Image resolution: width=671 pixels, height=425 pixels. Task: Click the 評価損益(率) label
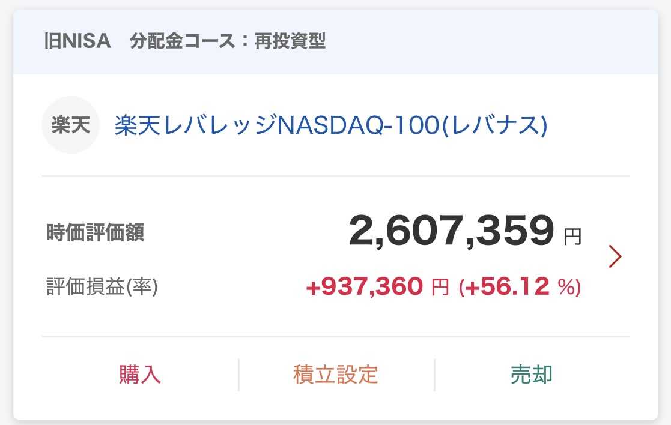102,287
